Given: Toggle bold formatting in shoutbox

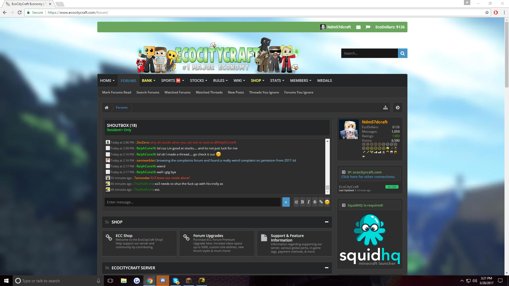Looking at the screenshot, I should [302, 202].
